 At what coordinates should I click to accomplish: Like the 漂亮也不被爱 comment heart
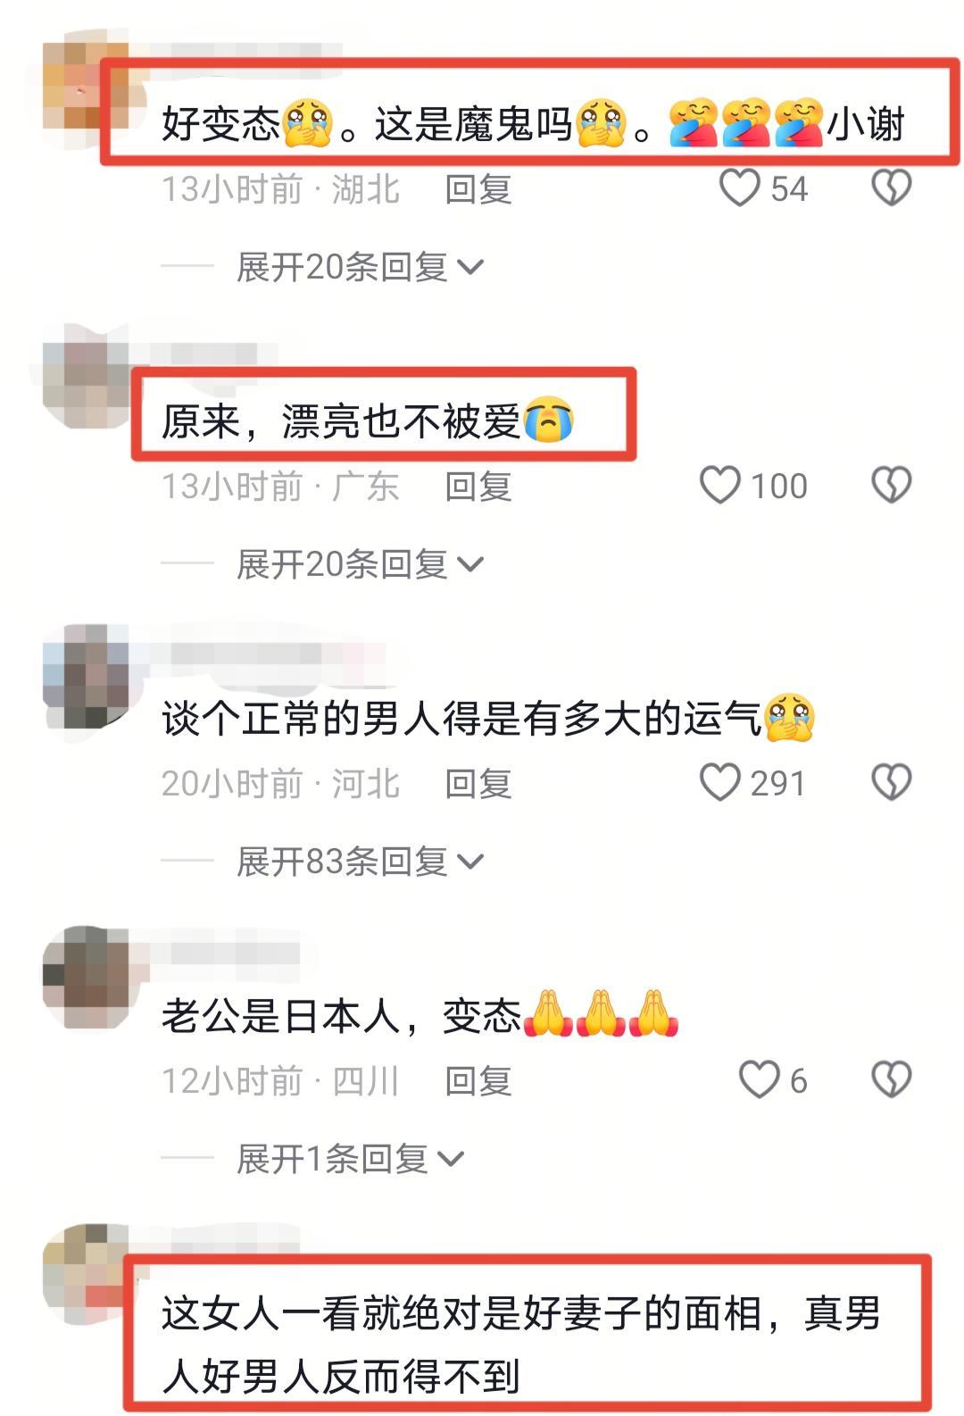click(719, 486)
